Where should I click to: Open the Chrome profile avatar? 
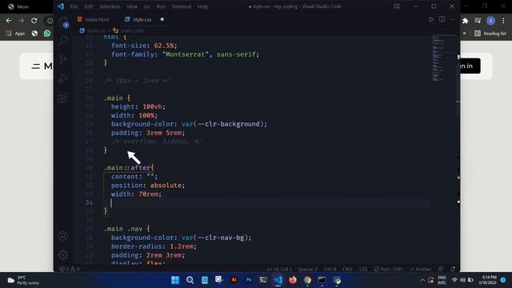(490, 21)
